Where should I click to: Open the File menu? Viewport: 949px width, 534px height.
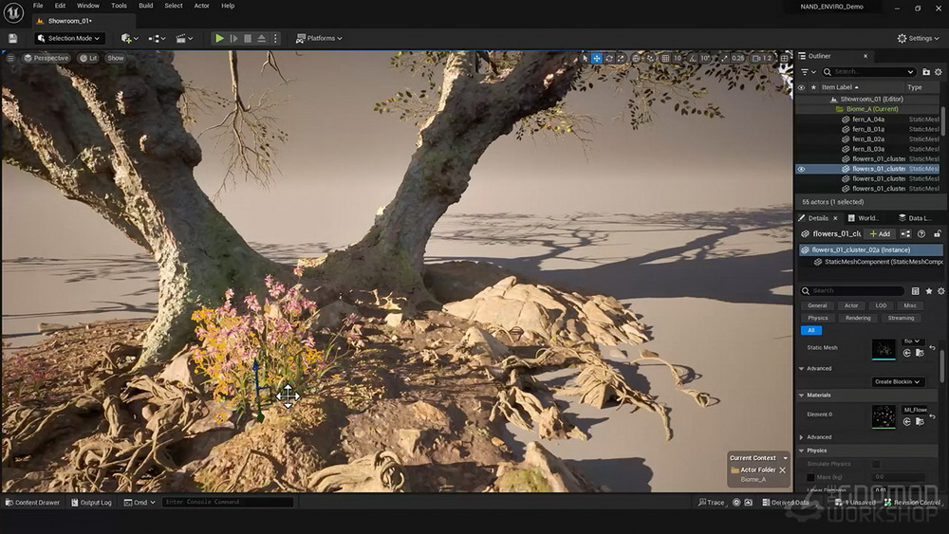(x=38, y=6)
